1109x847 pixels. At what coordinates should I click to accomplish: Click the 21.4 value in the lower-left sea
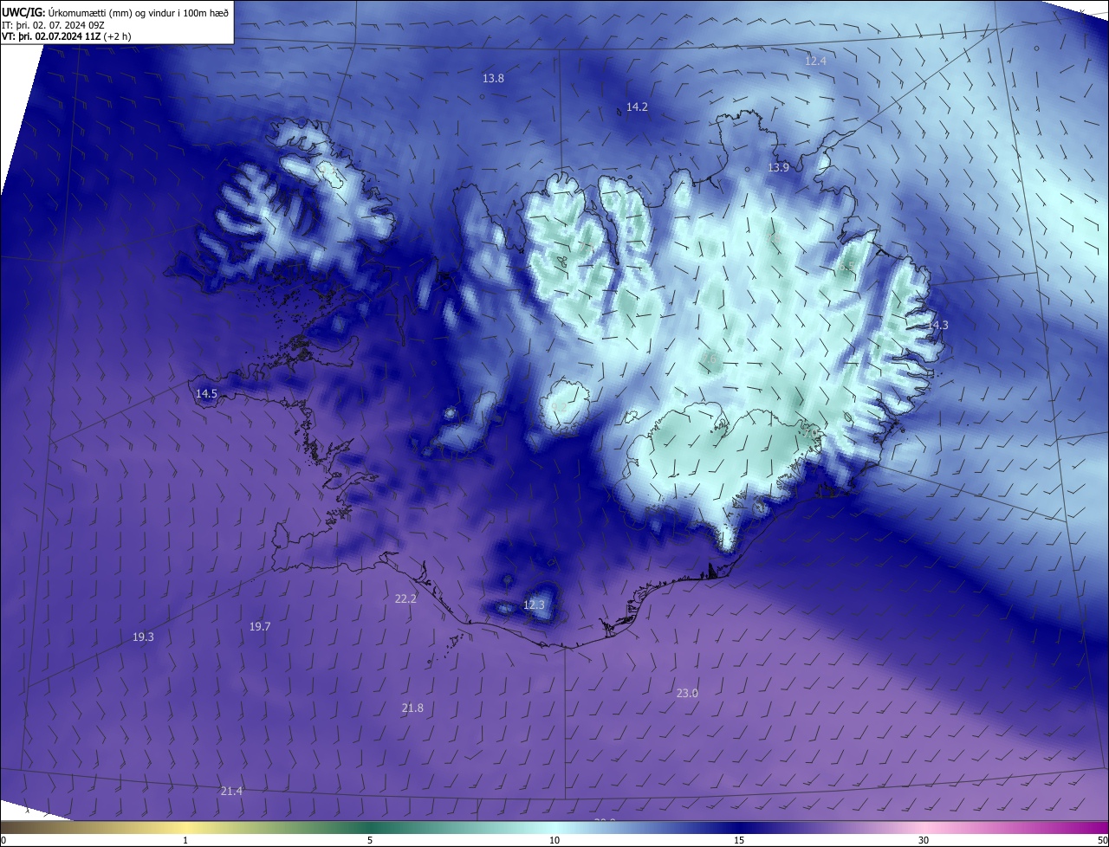pos(231,791)
